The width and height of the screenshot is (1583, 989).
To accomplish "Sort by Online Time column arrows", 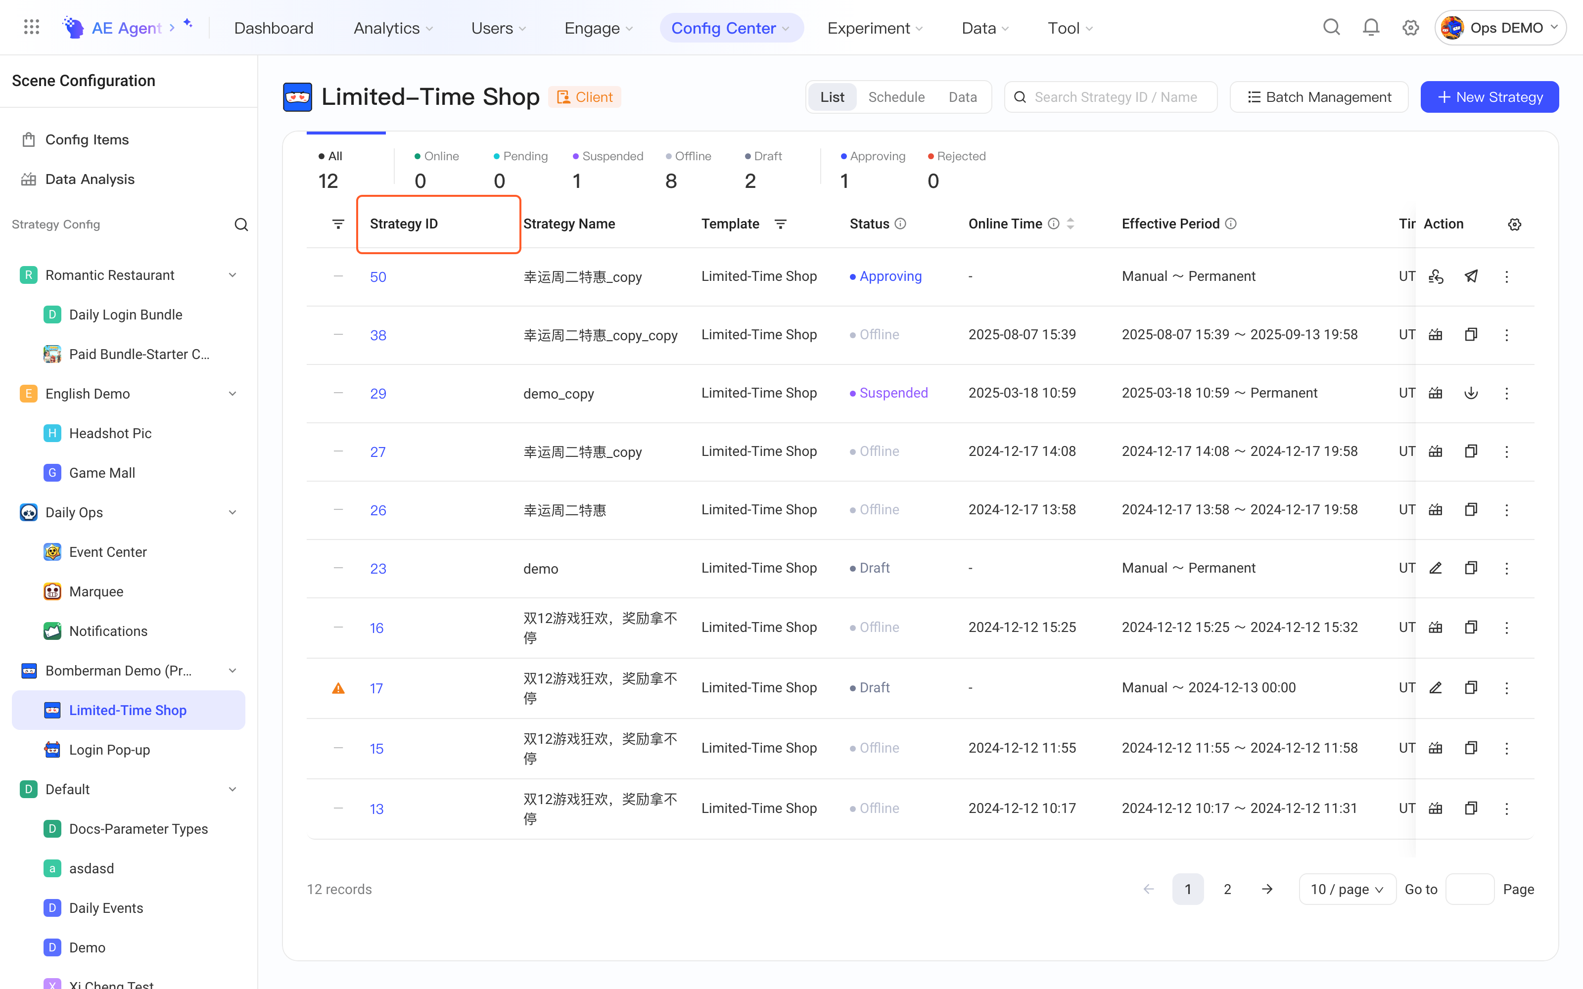I will click(1070, 224).
